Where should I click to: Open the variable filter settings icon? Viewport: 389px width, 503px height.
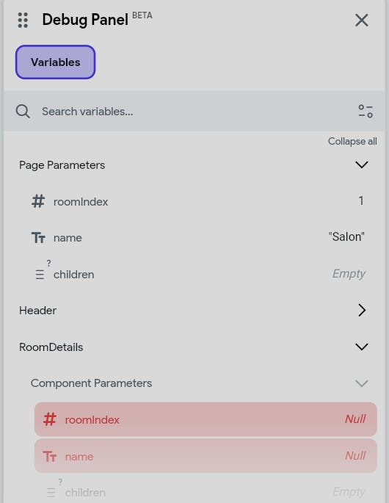[x=366, y=112]
